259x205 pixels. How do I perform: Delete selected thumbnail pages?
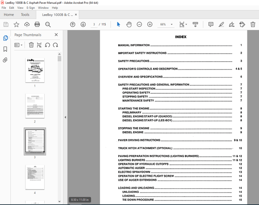click(x=31, y=45)
